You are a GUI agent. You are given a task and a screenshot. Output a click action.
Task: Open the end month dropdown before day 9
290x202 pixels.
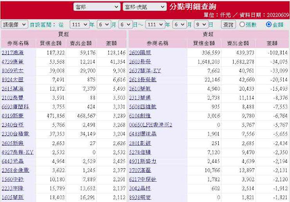[x=179, y=25]
